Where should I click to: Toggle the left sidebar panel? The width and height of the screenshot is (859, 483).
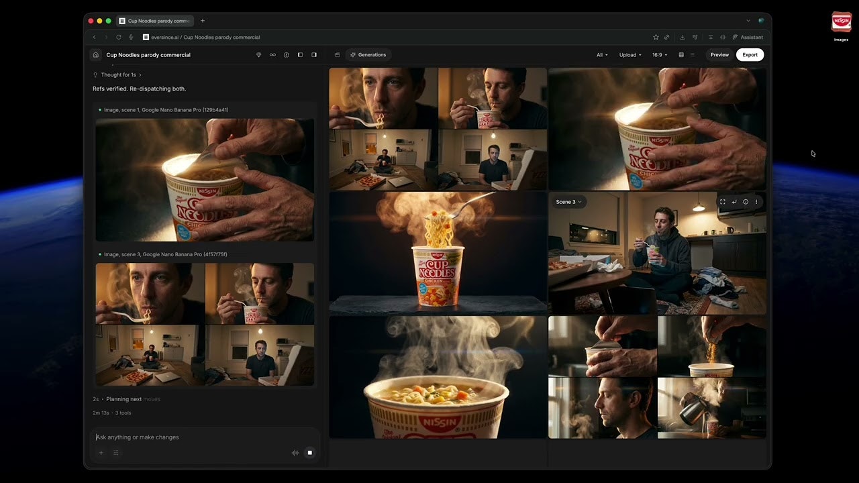(300, 55)
